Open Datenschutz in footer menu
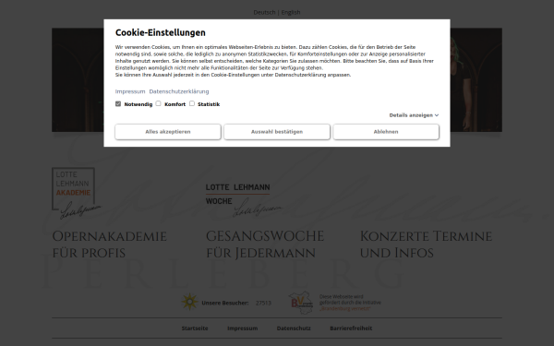Image resolution: width=554 pixels, height=346 pixels. tap(294, 328)
